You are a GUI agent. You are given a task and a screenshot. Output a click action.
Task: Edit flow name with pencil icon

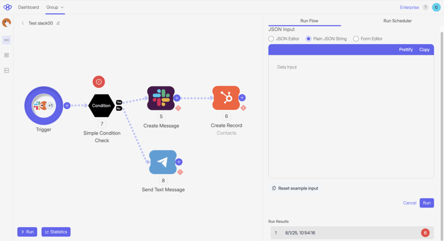pos(58,23)
